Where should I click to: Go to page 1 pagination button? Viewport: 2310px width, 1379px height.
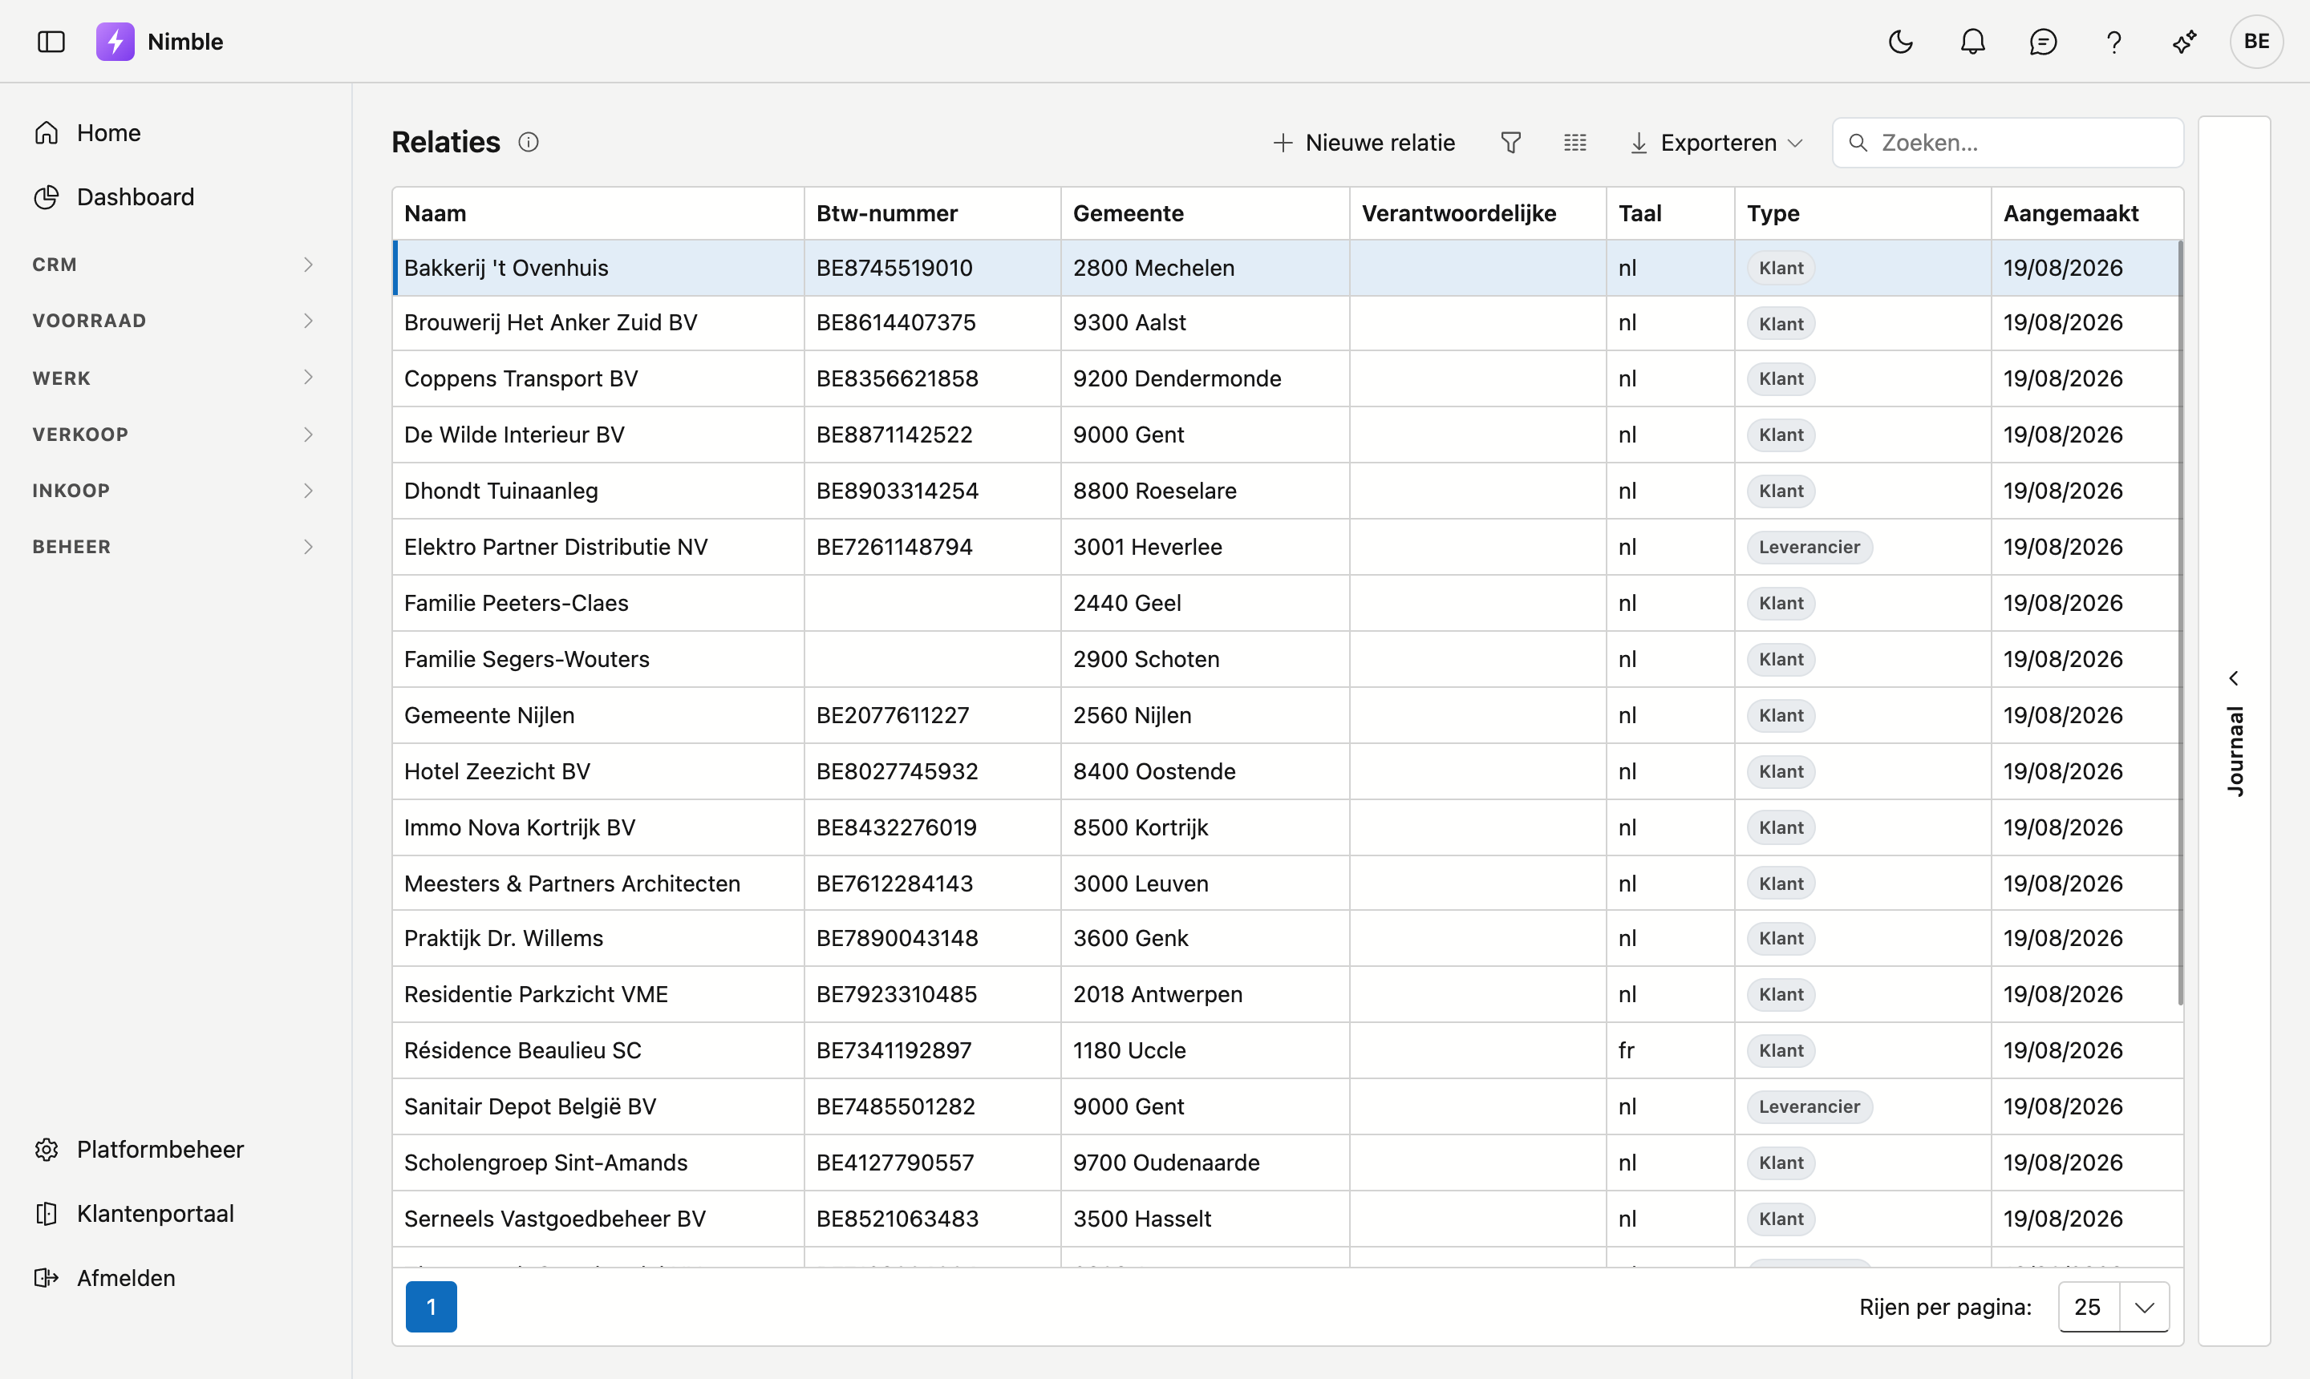(x=432, y=1307)
